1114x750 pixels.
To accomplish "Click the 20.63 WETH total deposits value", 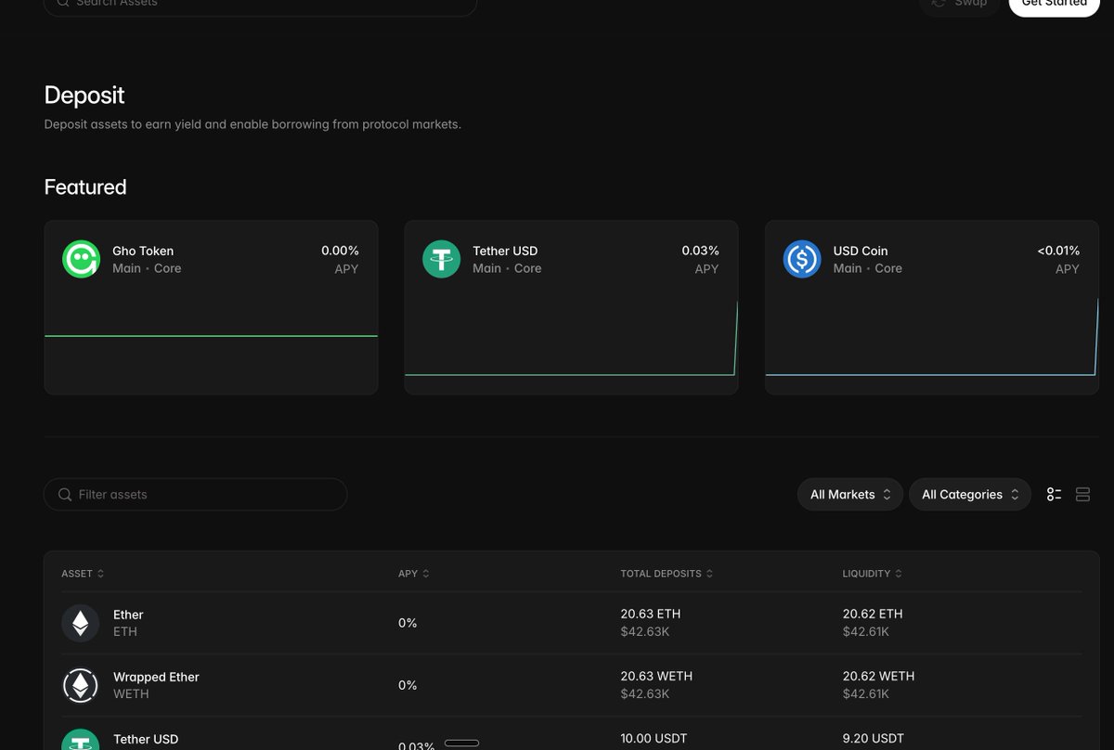I will (x=656, y=676).
